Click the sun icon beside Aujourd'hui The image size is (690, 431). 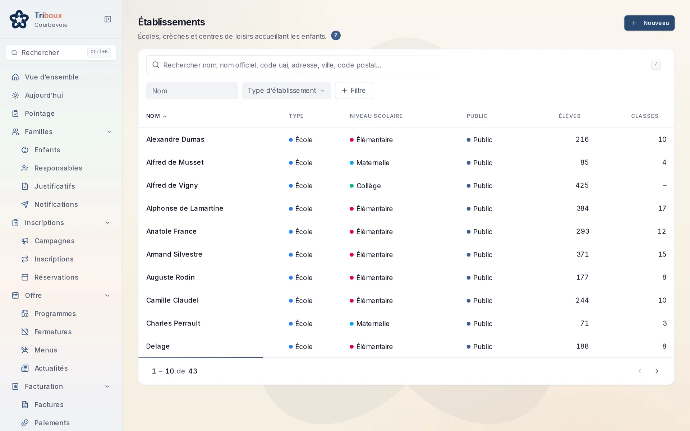point(15,95)
